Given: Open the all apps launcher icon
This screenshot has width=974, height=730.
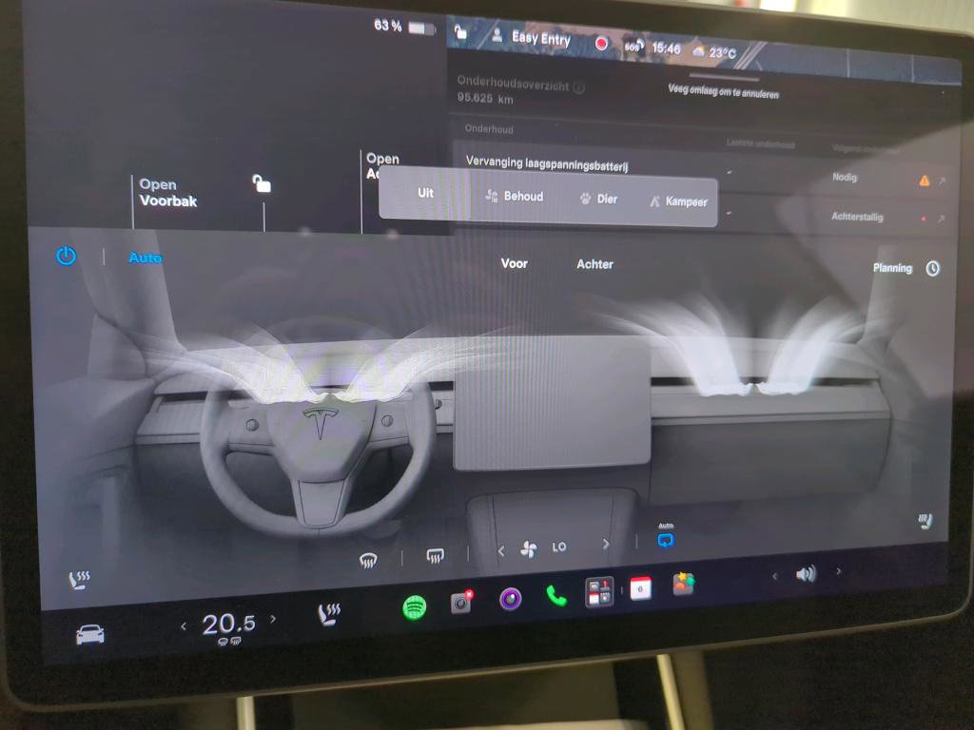Looking at the screenshot, I should 599,591.
